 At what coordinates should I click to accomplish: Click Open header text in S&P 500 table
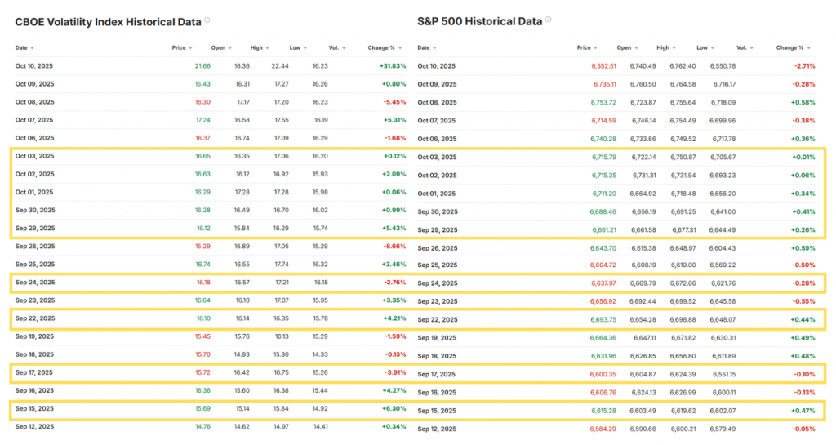click(624, 48)
